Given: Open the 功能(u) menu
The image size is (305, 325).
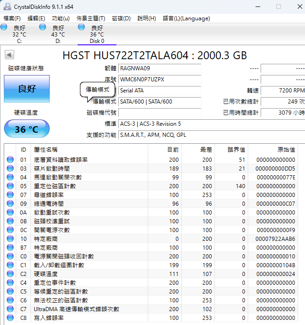Looking at the screenshot, I should (61, 18).
